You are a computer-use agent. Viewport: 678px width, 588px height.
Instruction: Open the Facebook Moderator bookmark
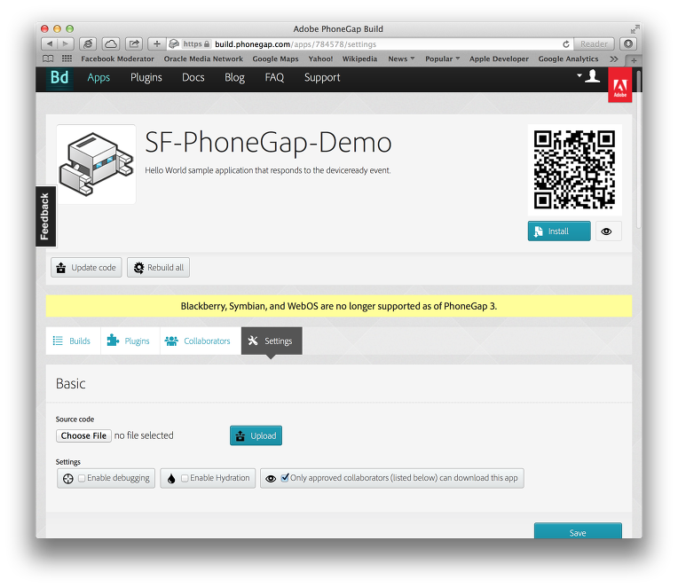click(x=117, y=59)
